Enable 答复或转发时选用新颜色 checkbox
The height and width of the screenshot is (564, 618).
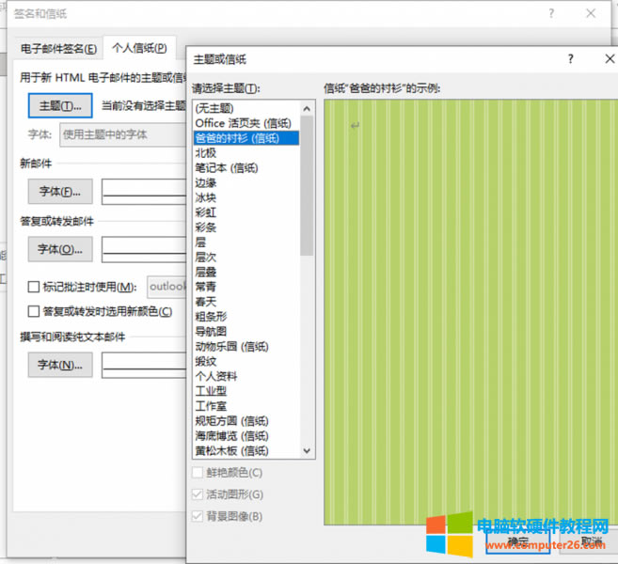tap(34, 311)
